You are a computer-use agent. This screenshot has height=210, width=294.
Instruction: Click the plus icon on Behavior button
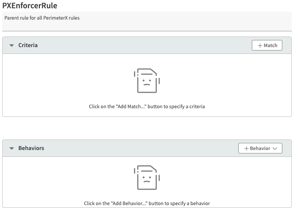pyautogui.click(x=247, y=149)
